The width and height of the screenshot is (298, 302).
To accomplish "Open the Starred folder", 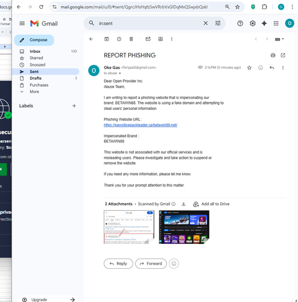I will tap(46, 58).
